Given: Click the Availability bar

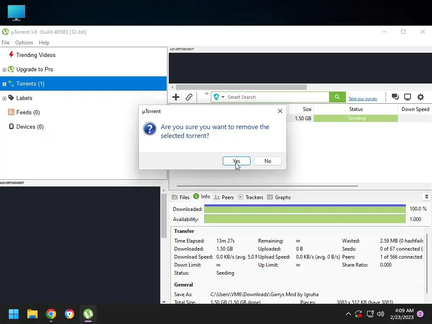Looking at the screenshot, I should pos(305,219).
